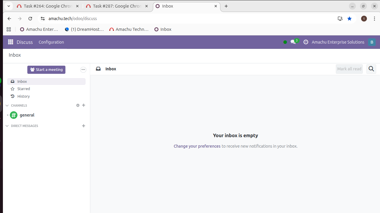Viewport: 380px width, 213px height.
Task: Click the channels settings gear icon
Action: point(78,105)
